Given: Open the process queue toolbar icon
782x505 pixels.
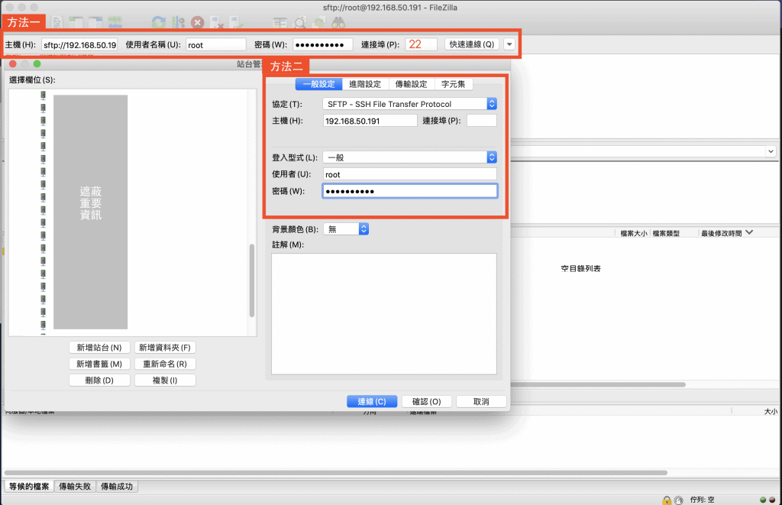Looking at the screenshot, I should click(177, 23).
